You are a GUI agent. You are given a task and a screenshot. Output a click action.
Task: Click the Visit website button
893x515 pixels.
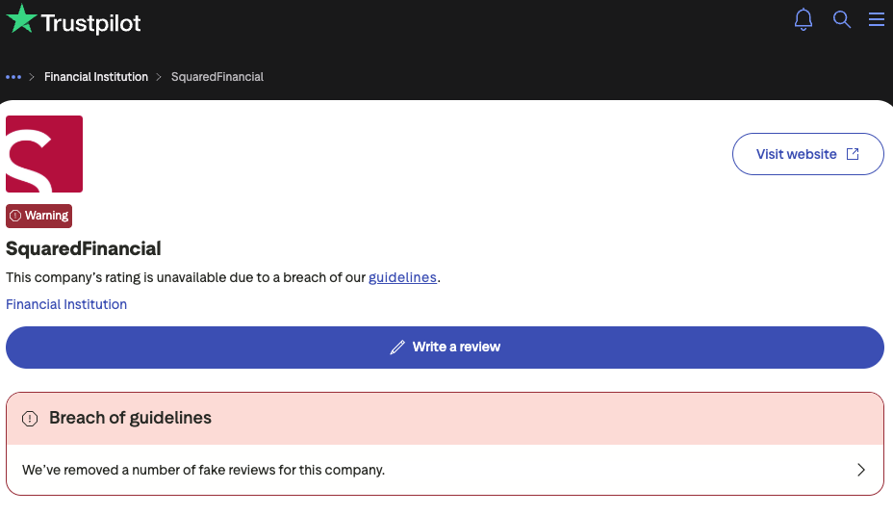coord(807,154)
